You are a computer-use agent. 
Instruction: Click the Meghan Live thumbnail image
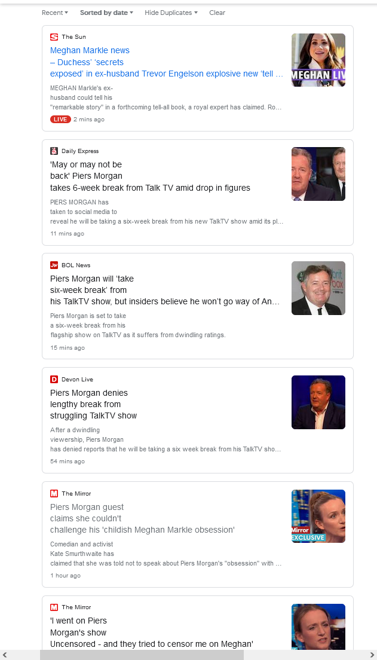(318, 60)
